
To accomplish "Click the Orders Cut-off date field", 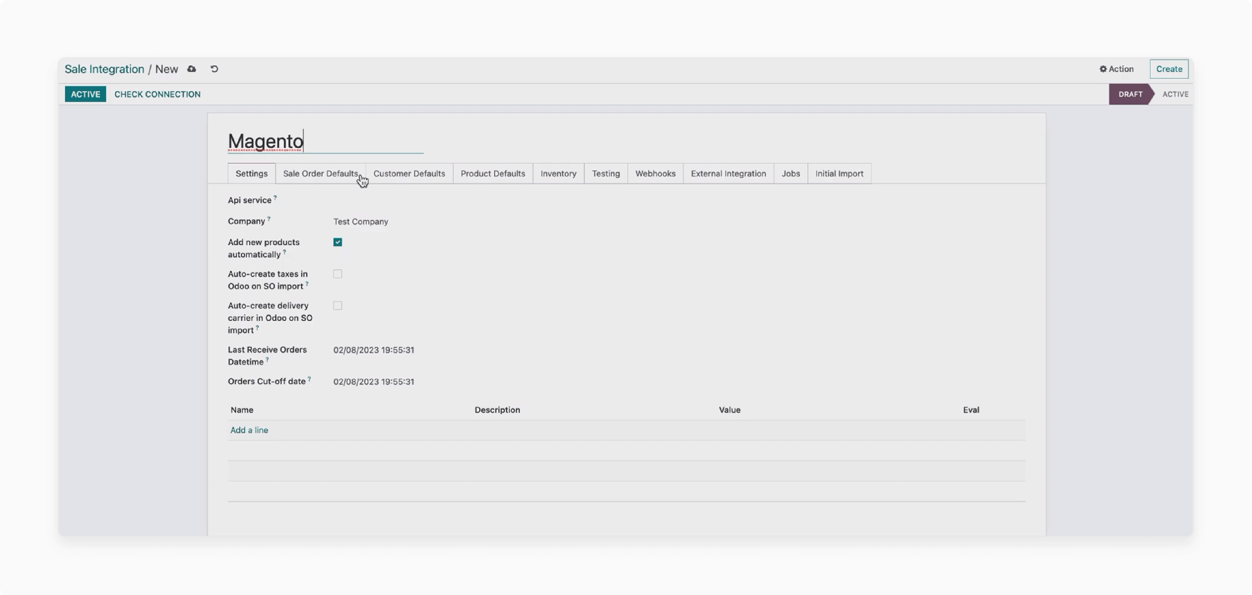I will pos(374,381).
